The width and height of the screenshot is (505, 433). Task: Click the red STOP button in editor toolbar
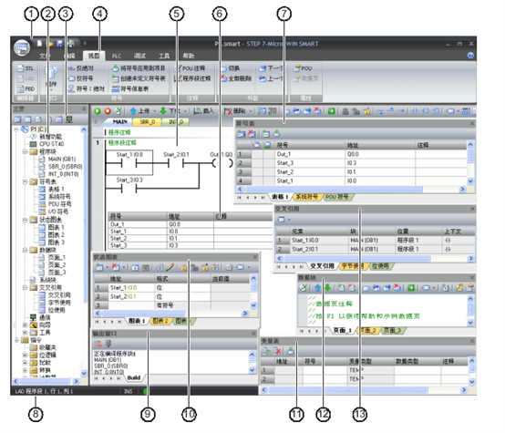[x=108, y=111]
